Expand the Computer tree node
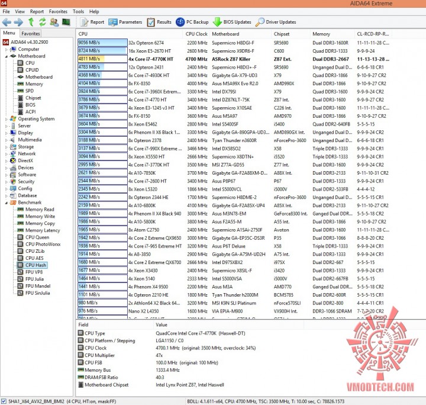 pos(7,50)
